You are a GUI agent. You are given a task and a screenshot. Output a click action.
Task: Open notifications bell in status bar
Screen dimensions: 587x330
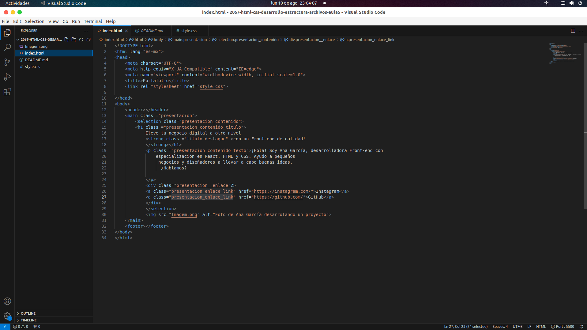pyautogui.click(x=581, y=327)
